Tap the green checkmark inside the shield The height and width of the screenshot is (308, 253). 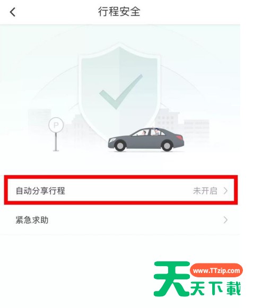coord(121,92)
